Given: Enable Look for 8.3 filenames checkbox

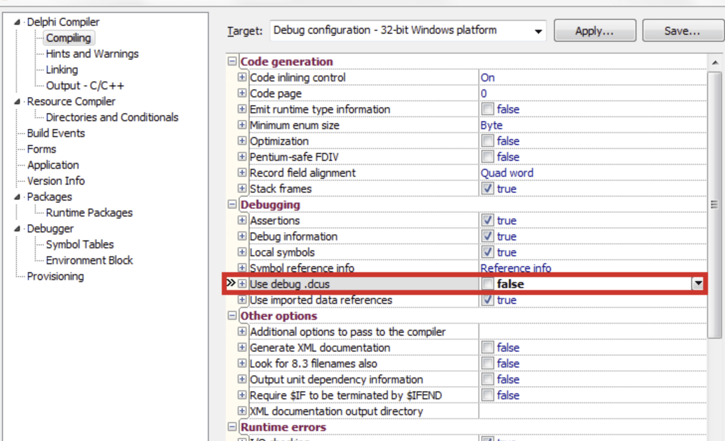Looking at the screenshot, I should [x=487, y=363].
